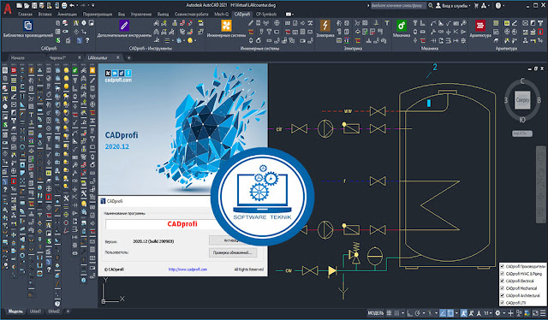Viewport: 548px width, 320px height.
Task: Switch to the Вставка ribbon tab
Action: (45, 15)
